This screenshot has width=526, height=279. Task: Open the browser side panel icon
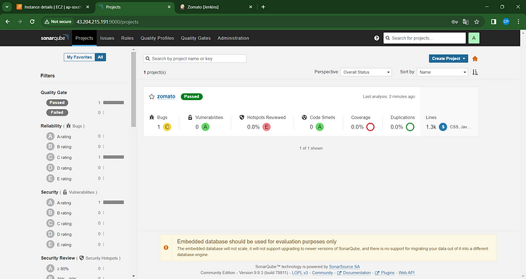[x=493, y=22]
